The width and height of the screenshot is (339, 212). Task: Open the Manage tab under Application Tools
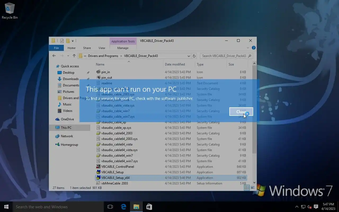point(123,48)
